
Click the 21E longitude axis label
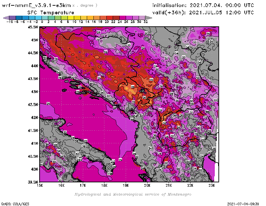tap(169, 185)
